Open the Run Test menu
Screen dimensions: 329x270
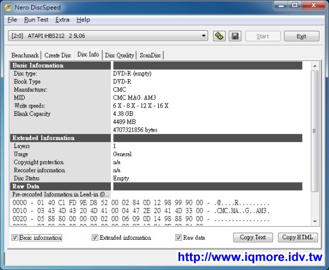point(36,20)
